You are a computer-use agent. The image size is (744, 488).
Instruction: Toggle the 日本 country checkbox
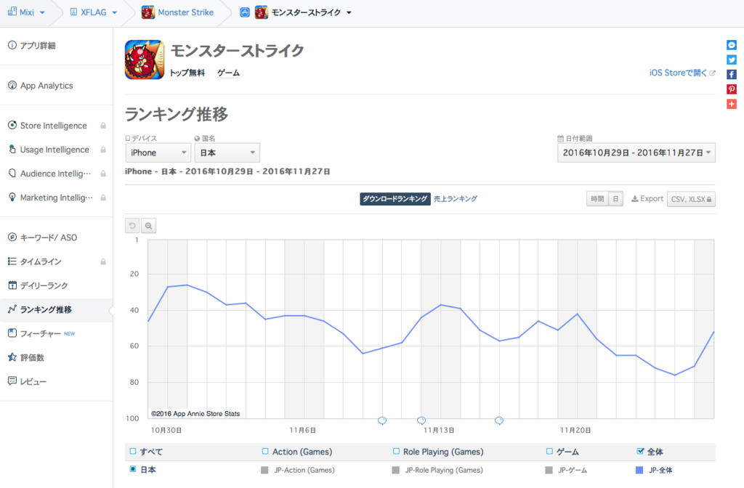tap(133, 469)
